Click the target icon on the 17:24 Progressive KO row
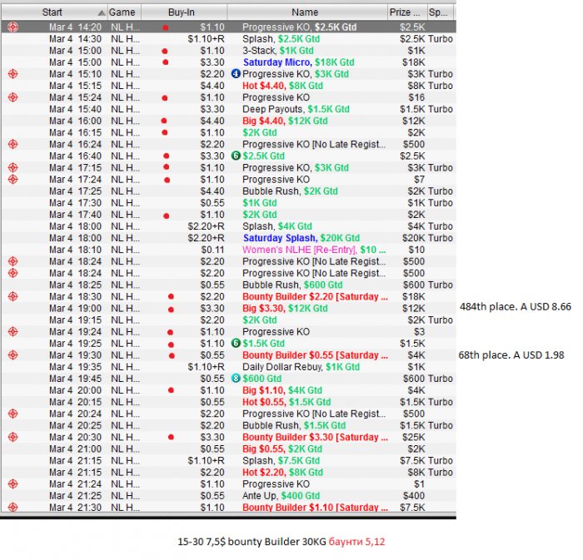 [13, 180]
